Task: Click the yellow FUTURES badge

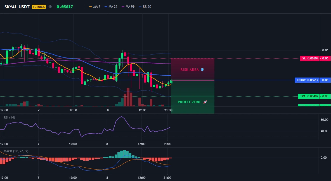Action: pos(39,7)
